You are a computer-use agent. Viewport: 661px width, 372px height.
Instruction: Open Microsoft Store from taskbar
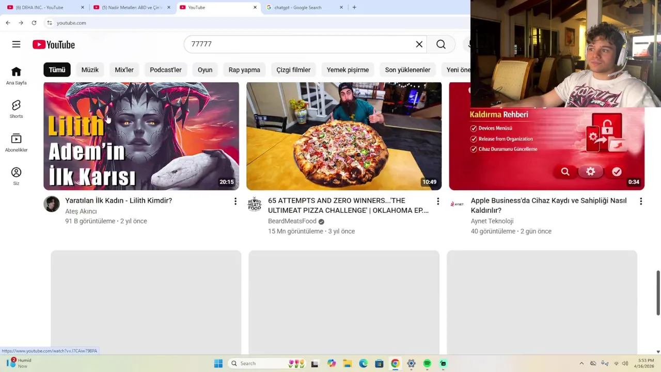379,364
